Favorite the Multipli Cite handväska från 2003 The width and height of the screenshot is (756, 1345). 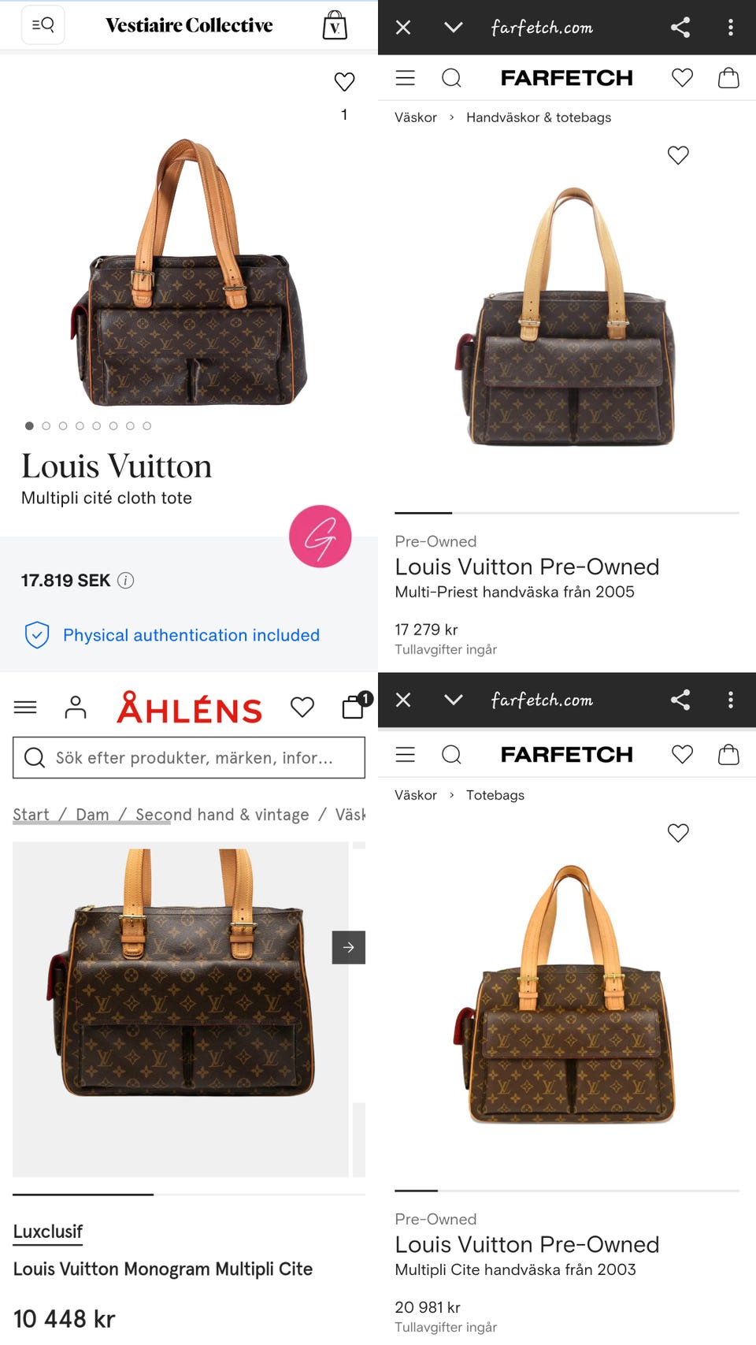678,833
